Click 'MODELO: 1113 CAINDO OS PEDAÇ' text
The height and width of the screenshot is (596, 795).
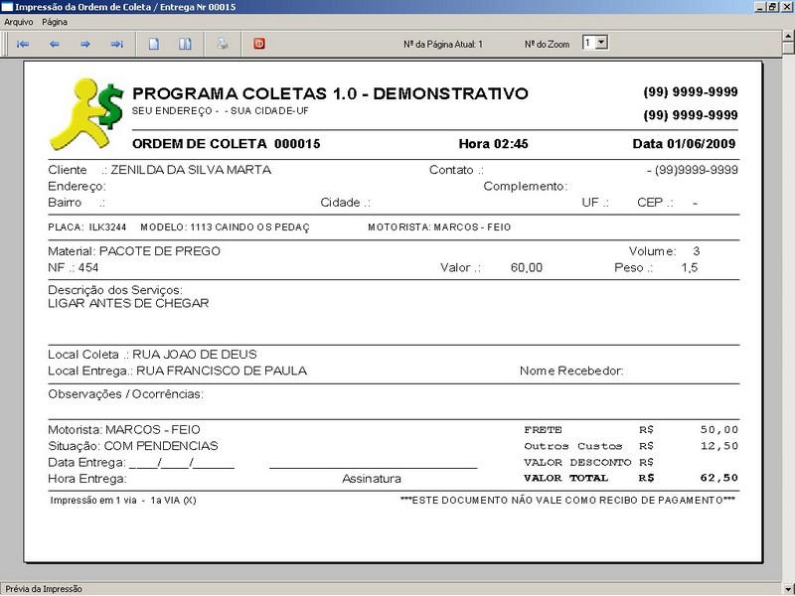click(x=226, y=227)
